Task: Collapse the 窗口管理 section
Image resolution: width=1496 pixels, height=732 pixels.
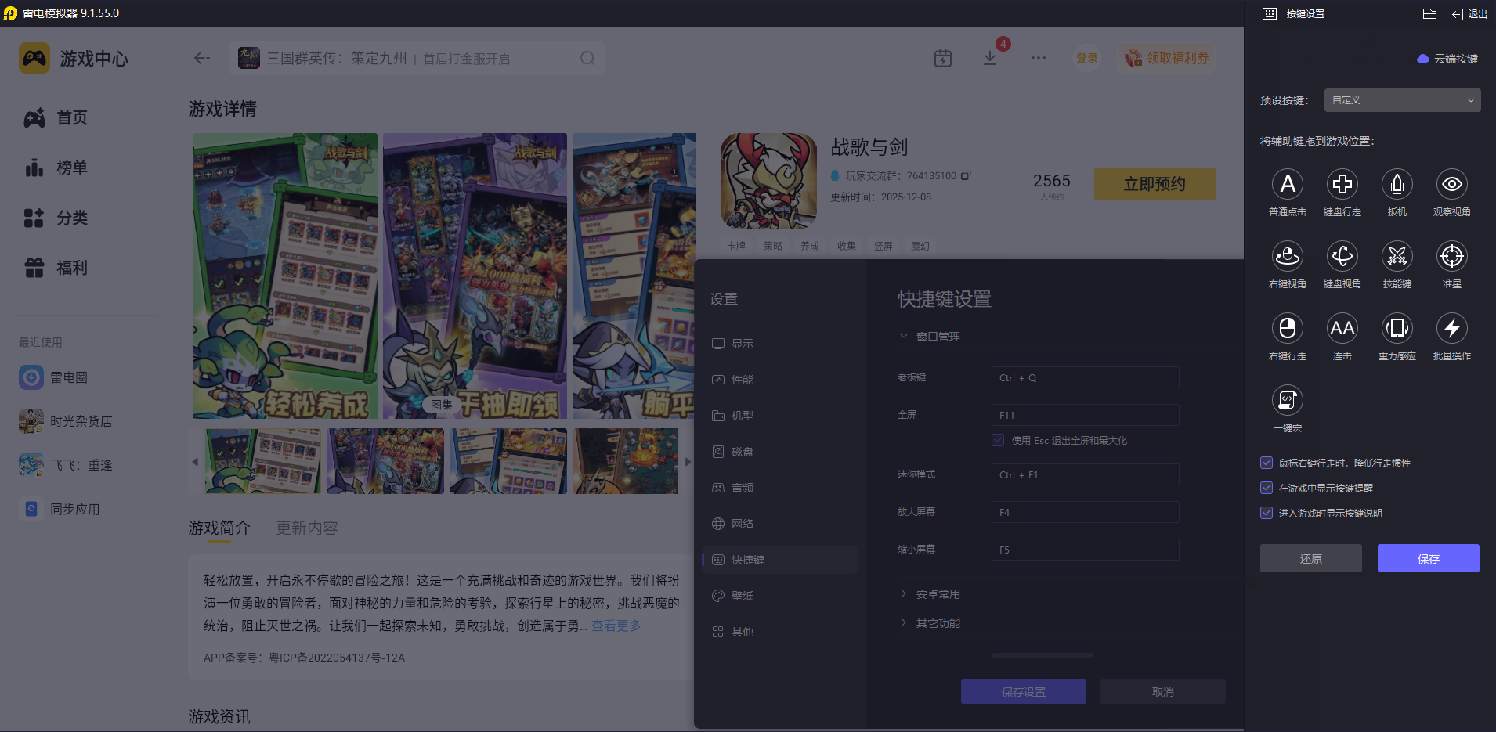Action: [930, 337]
